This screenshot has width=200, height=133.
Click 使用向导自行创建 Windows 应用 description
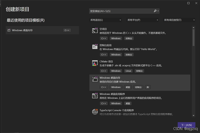118,82
